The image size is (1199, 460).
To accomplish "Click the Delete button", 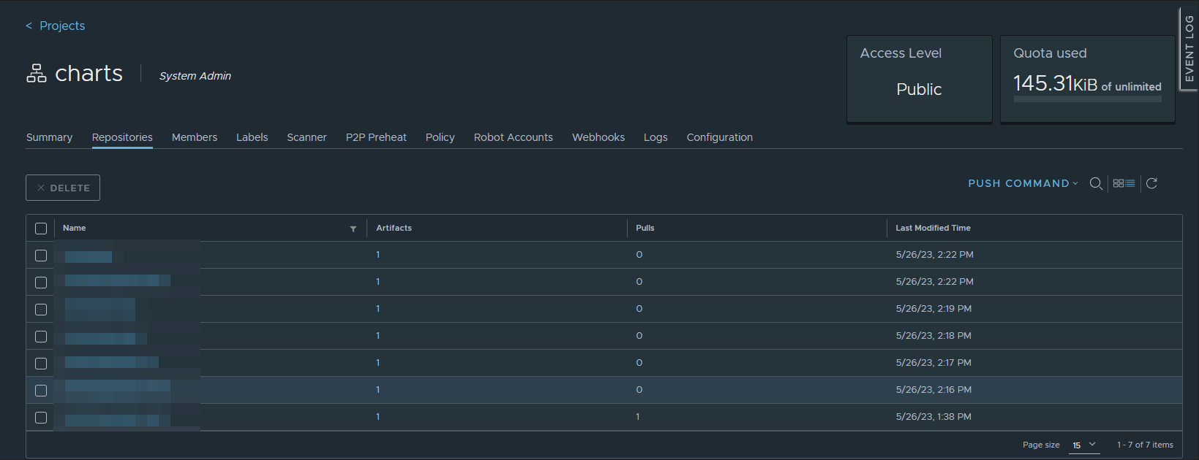I will click(x=63, y=188).
